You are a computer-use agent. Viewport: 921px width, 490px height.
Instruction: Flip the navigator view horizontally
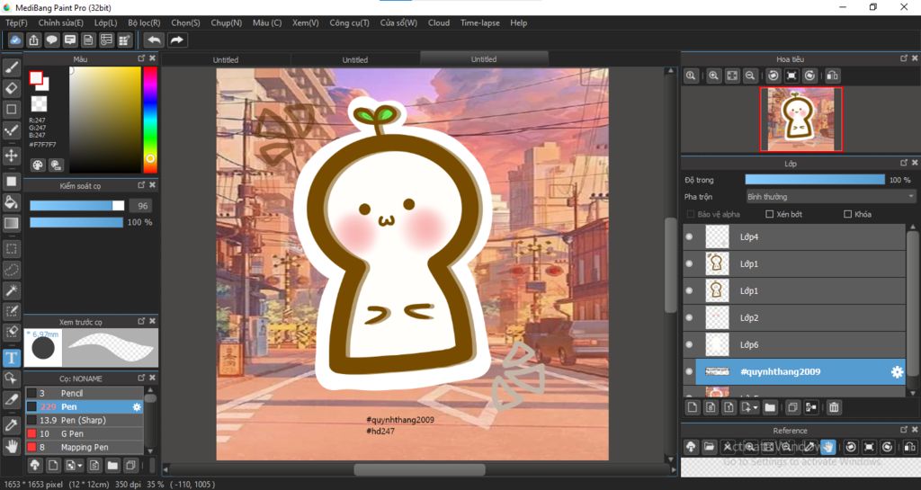point(832,76)
